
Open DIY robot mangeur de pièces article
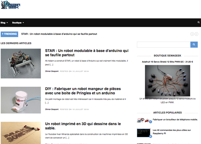tap(83, 91)
